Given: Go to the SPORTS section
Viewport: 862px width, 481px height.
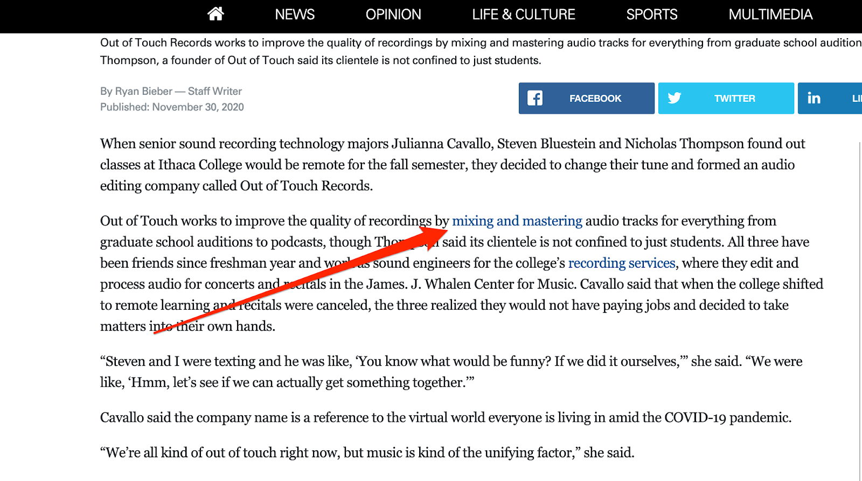Looking at the screenshot, I should point(652,15).
